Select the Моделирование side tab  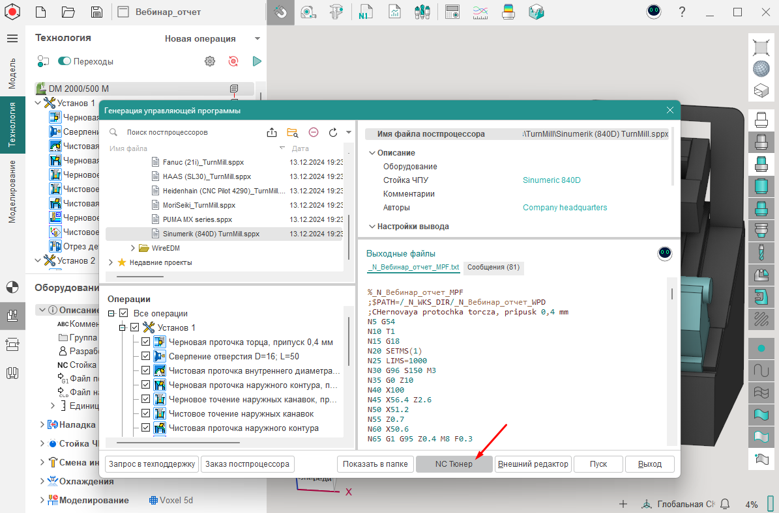click(12, 191)
